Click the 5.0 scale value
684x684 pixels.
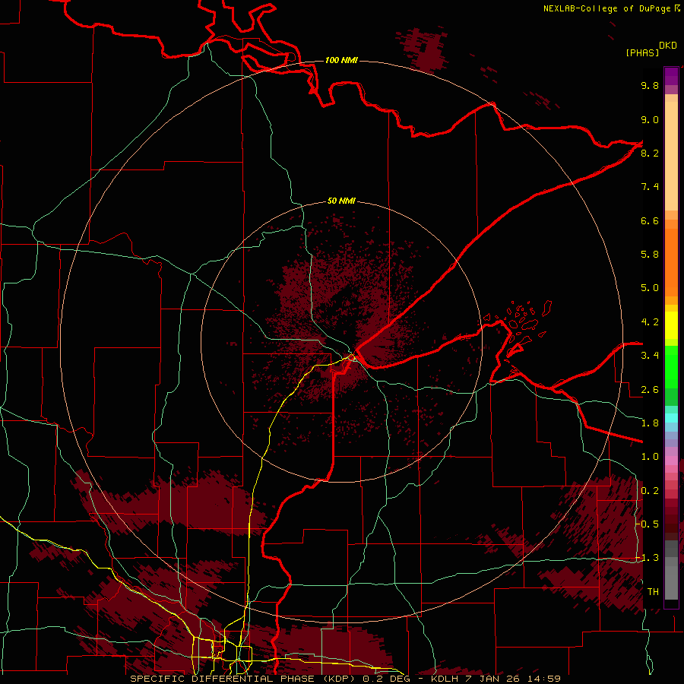pyautogui.click(x=650, y=288)
